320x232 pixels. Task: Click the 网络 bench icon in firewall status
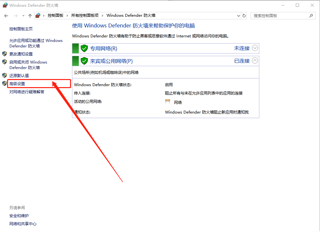click(x=168, y=101)
